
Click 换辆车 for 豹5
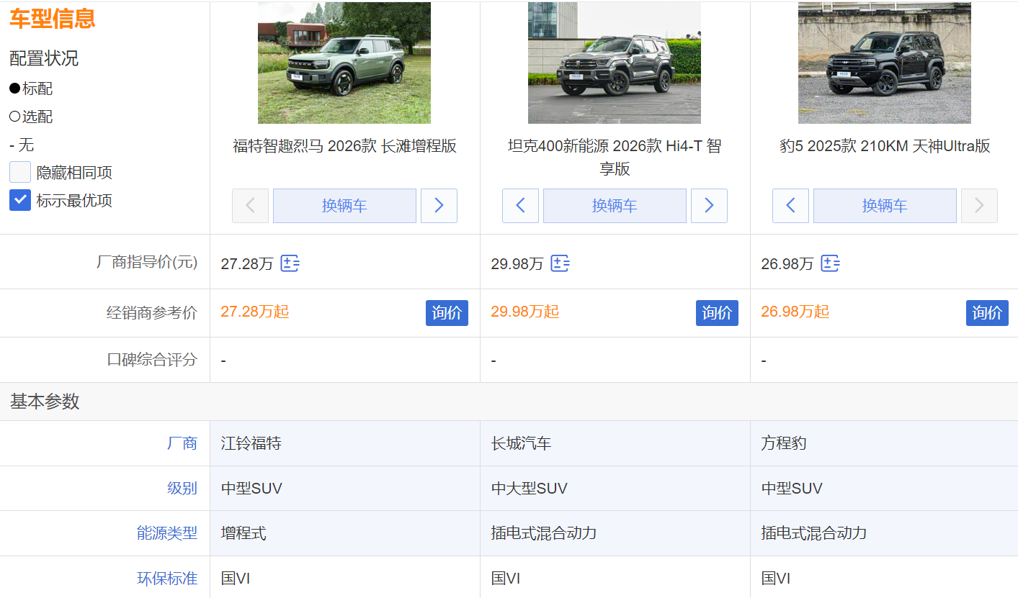pyautogui.click(x=885, y=206)
